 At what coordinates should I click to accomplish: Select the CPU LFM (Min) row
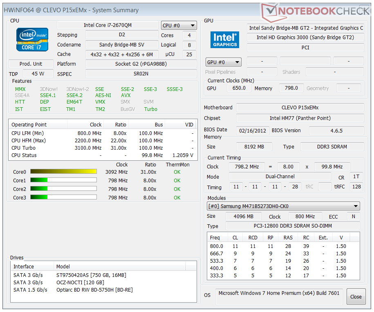tap(103, 133)
